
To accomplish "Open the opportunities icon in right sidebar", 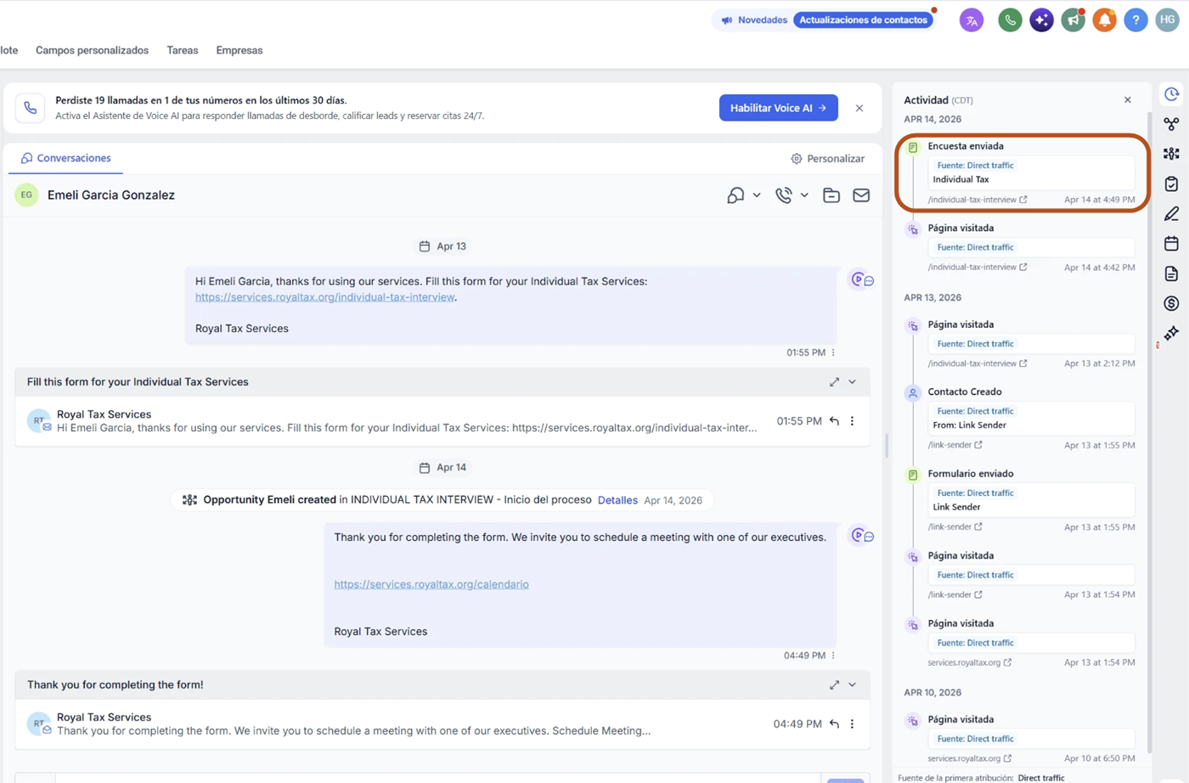I will pos(1172,154).
